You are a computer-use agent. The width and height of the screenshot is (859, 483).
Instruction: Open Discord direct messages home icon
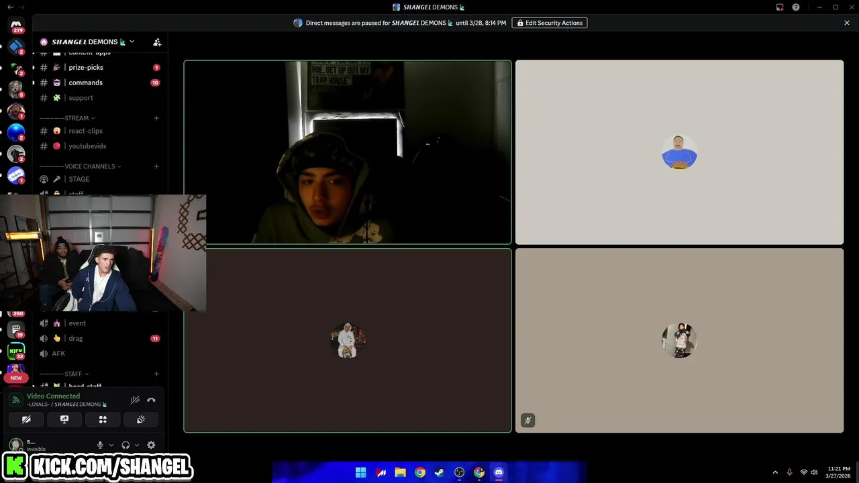pos(16,25)
